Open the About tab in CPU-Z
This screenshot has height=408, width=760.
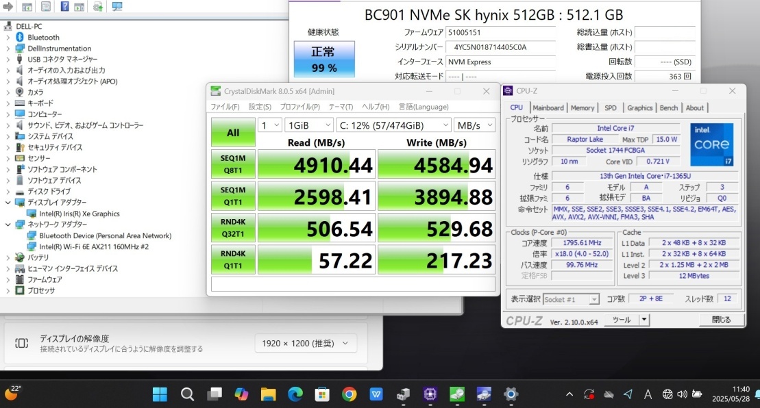pos(695,108)
